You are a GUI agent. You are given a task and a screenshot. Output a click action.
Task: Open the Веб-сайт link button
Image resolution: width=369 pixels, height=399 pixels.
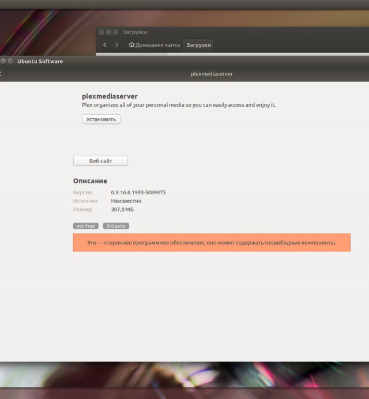(100, 161)
